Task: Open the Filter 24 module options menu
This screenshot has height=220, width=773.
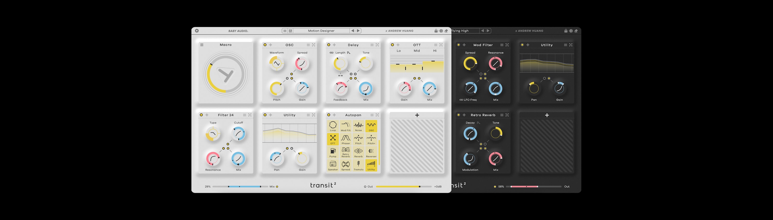Action: point(245,115)
